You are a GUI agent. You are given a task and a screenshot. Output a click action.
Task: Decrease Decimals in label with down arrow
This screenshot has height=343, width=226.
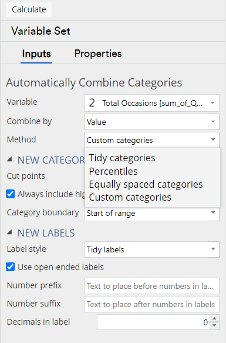point(214,325)
